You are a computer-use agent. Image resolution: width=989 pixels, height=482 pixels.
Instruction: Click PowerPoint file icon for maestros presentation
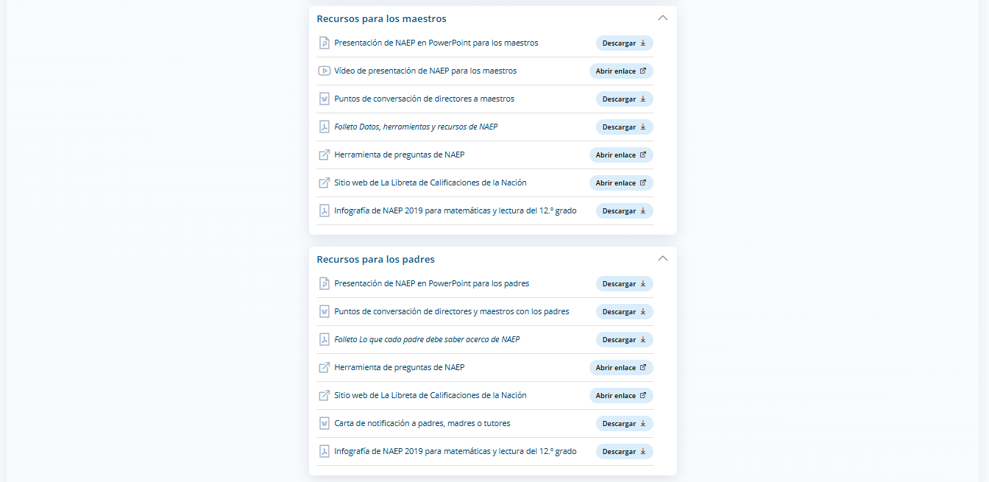click(324, 43)
